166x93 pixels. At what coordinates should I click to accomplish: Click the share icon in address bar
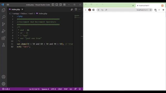102,10
